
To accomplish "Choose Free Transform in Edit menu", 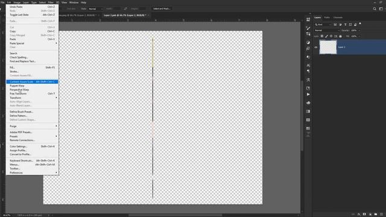I will (32, 94).
